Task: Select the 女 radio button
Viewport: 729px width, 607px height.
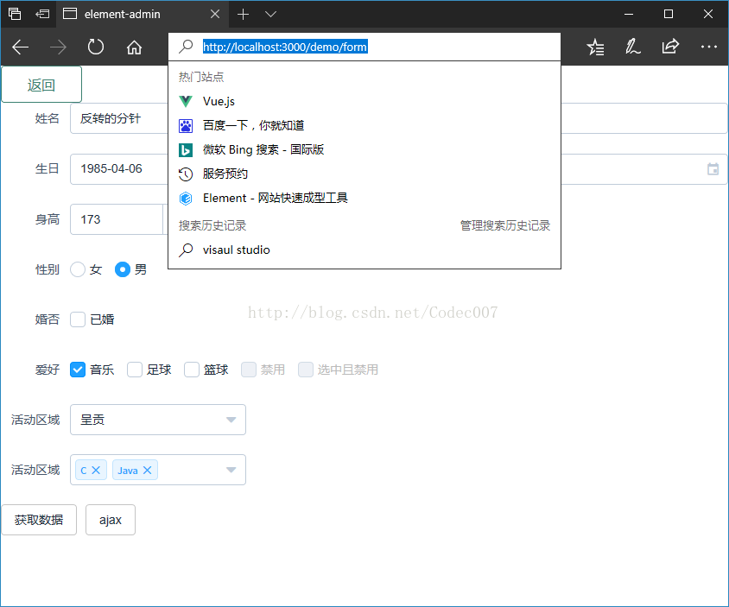Action: [x=78, y=269]
